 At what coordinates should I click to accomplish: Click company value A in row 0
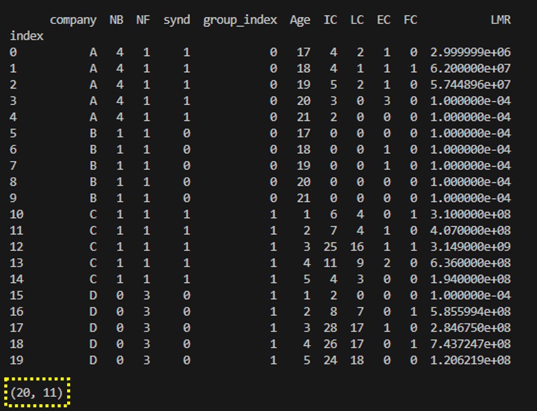(93, 53)
